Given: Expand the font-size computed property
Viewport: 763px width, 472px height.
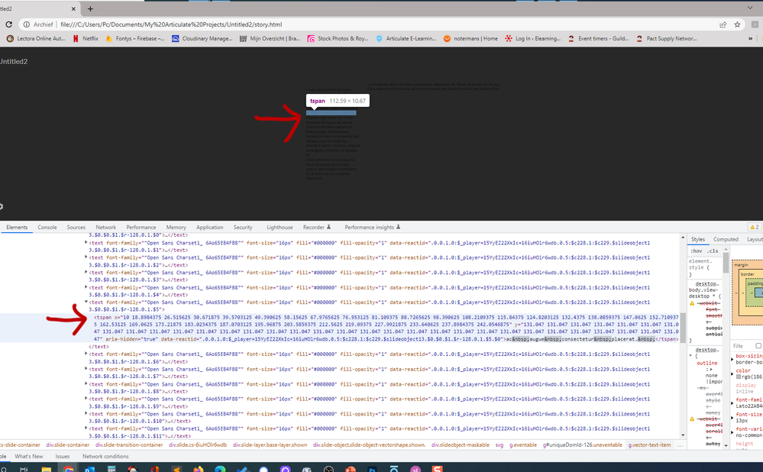Looking at the screenshot, I should (x=732, y=418).
